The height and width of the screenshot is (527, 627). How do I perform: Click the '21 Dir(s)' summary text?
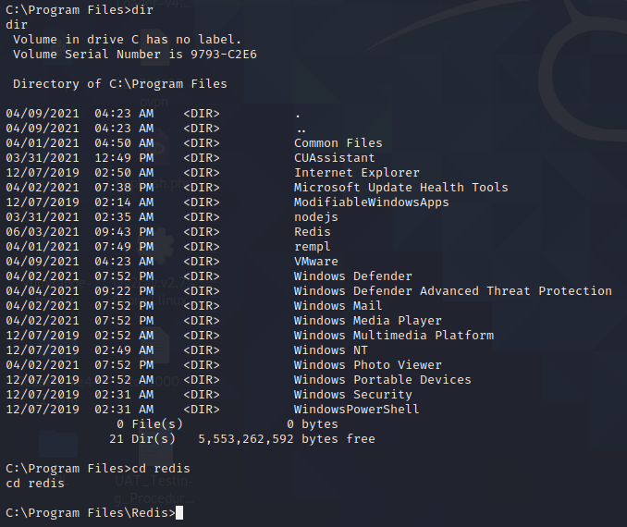point(142,439)
